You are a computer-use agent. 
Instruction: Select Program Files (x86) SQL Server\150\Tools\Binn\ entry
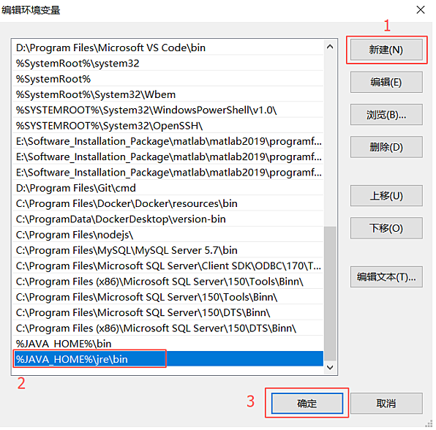point(168,282)
